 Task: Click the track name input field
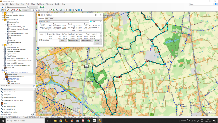[64, 22]
